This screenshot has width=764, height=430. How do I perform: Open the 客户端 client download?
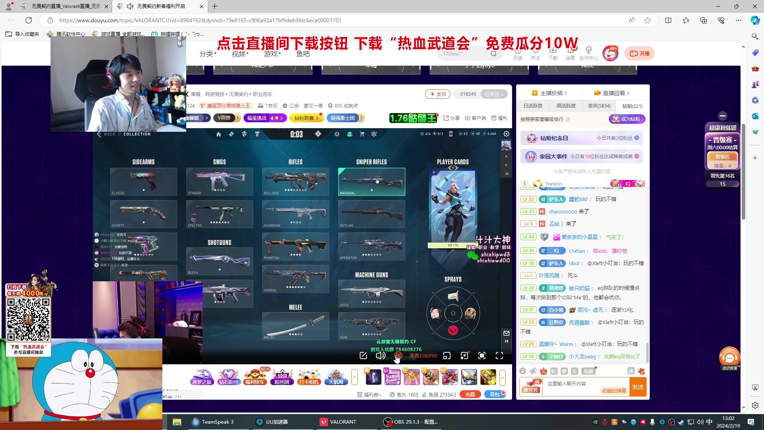coord(476,118)
